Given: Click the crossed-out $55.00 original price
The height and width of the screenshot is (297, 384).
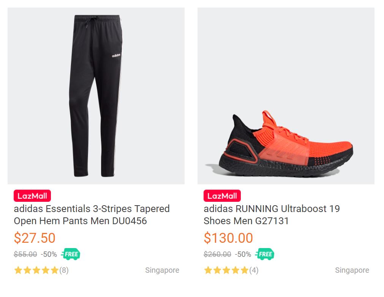Looking at the screenshot, I should 25,254.
